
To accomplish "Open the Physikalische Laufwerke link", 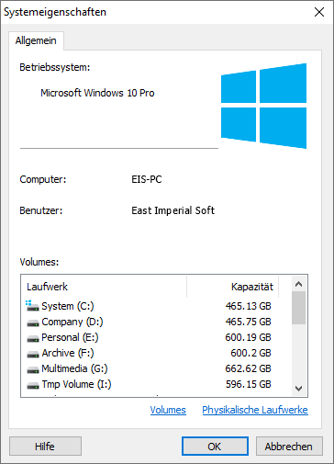I will pos(255,410).
